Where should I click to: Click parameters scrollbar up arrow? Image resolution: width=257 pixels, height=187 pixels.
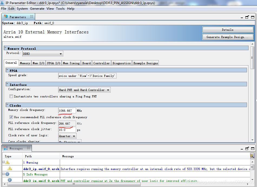coord(252,44)
